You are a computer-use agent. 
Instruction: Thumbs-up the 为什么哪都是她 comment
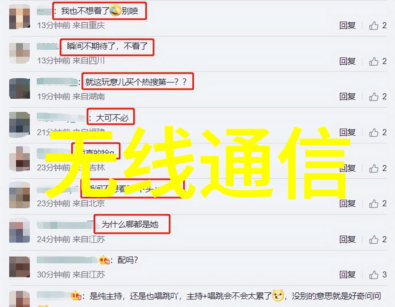click(x=373, y=239)
